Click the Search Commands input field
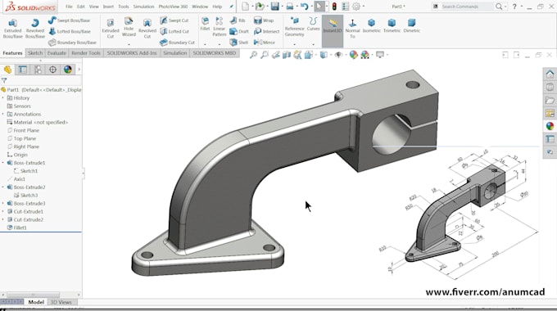 tap(467, 7)
